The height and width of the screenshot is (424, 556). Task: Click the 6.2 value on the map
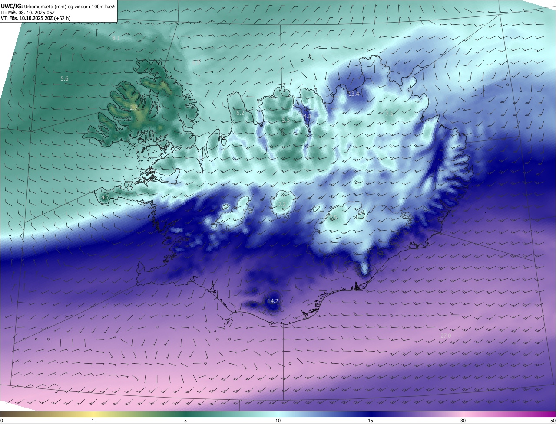coord(240,113)
